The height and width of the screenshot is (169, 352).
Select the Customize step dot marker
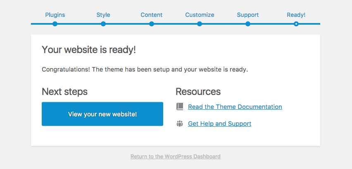200,24
